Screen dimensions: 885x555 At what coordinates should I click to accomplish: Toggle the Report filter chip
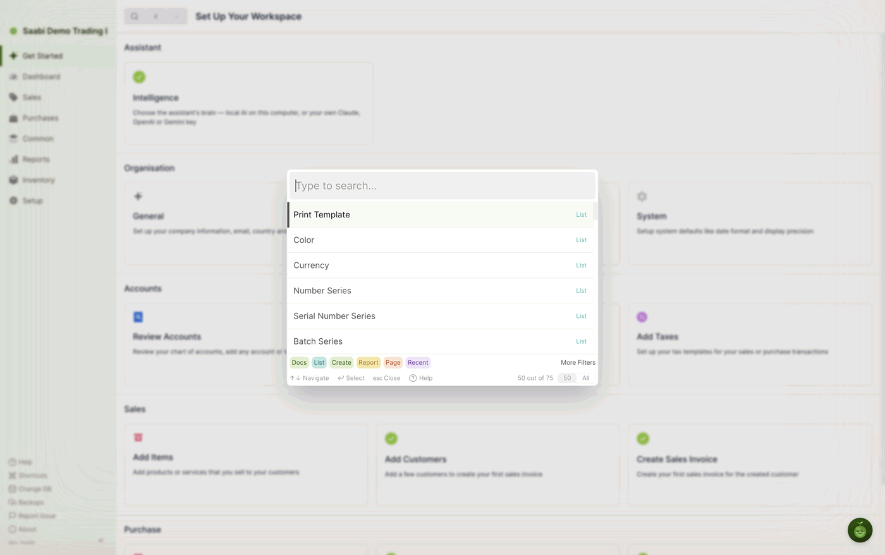coord(369,363)
